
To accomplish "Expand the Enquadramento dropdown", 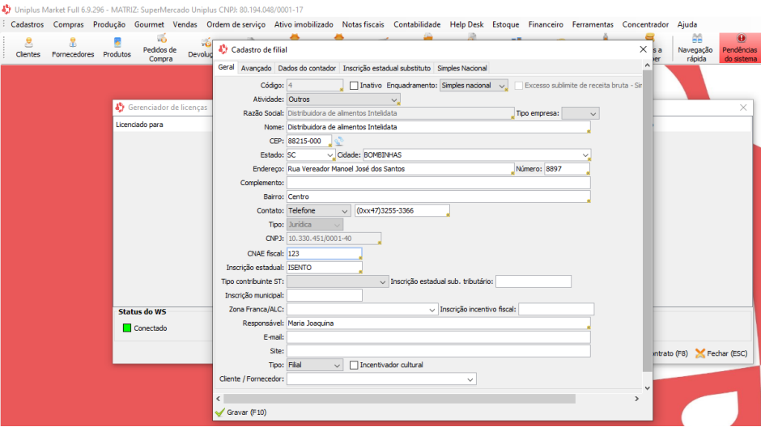I will coord(501,86).
